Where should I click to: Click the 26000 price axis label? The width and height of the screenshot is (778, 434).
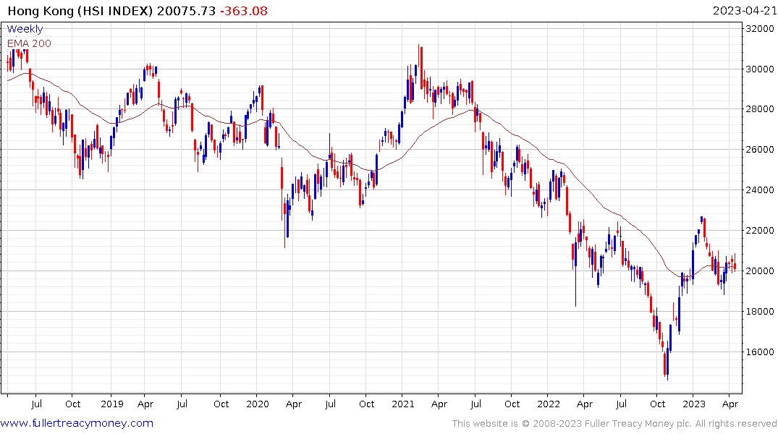[x=760, y=149]
